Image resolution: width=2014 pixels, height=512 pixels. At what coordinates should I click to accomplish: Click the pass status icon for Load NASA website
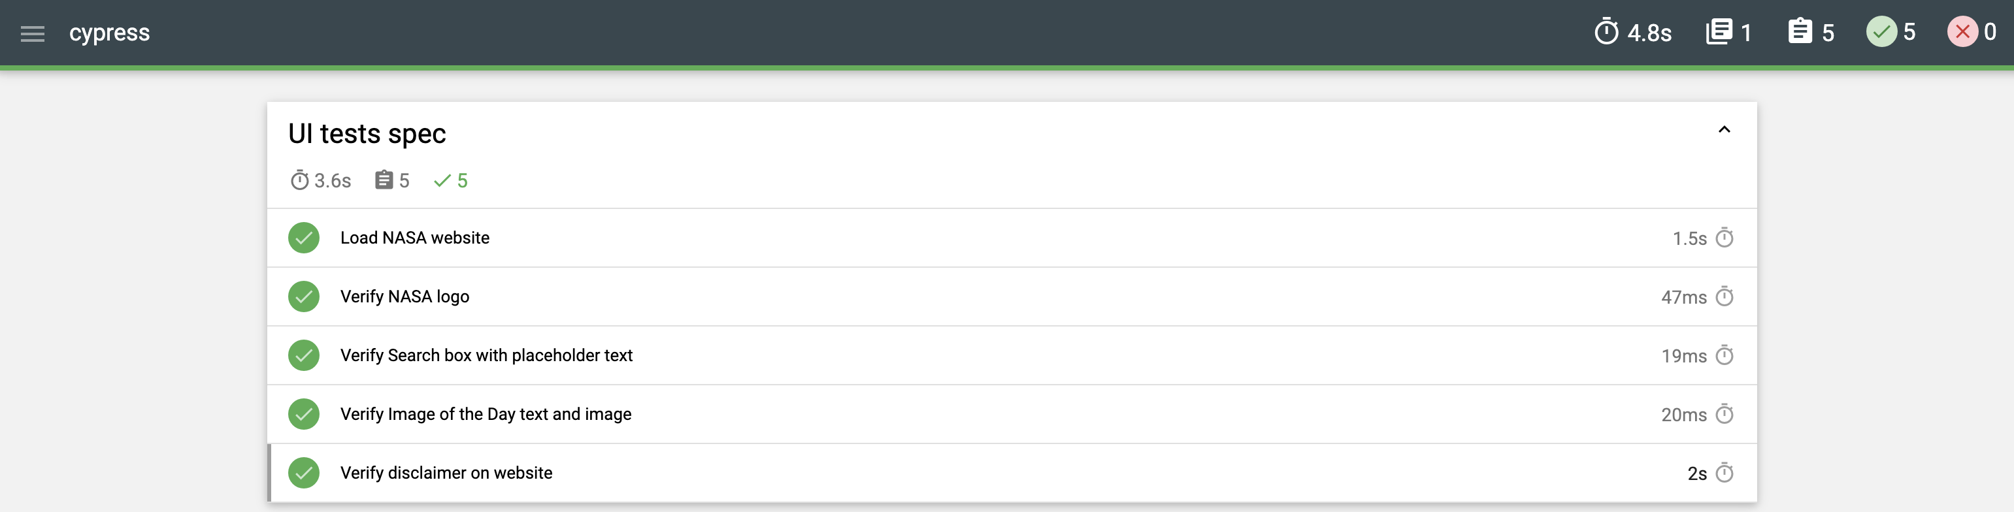[303, 238]
